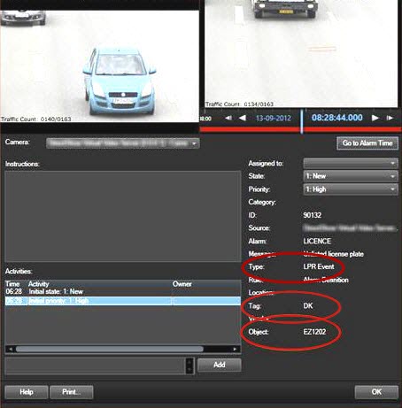
Task: Open Help
Action: (x=27, y=392)
